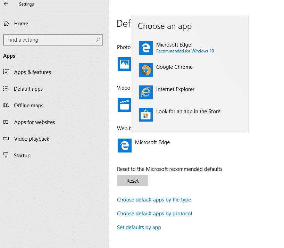Open Choose default apps by file type
284x248 pixels.
pos(154,200)
